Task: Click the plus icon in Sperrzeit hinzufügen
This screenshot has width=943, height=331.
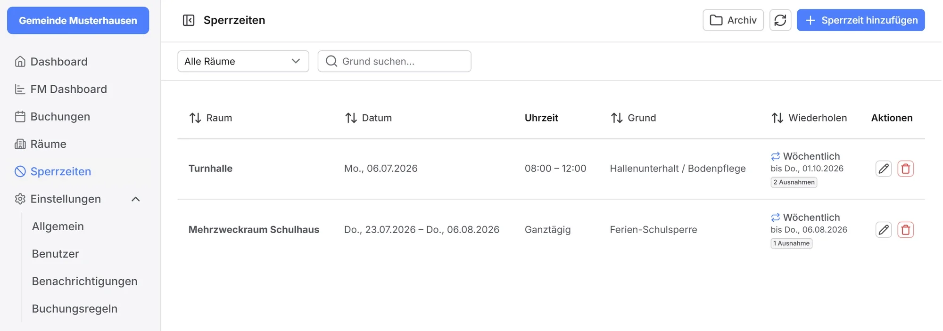Action: point(810,20)
